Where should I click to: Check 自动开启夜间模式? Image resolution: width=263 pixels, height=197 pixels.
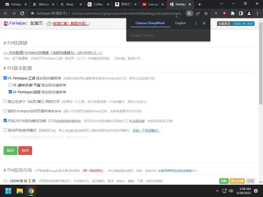click(x=5, y=130)
